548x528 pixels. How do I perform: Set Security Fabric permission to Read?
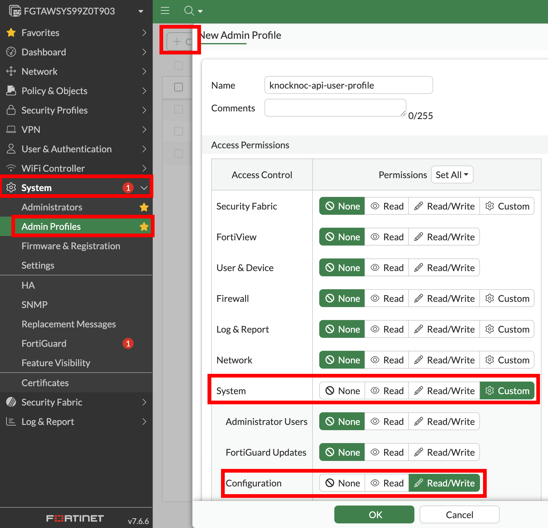(x=387, y=206)
